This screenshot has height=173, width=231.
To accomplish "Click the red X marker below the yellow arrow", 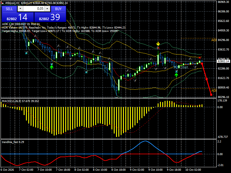I will (x=158, y=48).
